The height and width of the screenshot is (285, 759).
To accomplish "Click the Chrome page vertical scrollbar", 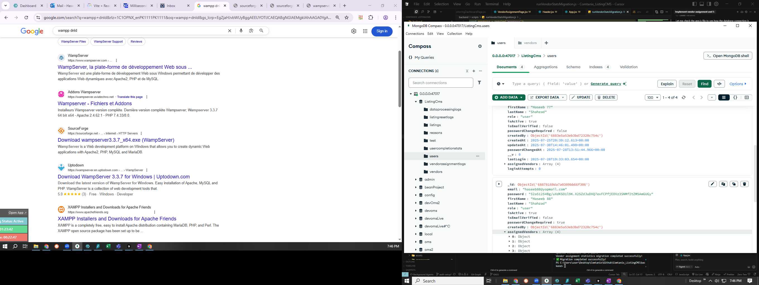I will coord(400,79).
